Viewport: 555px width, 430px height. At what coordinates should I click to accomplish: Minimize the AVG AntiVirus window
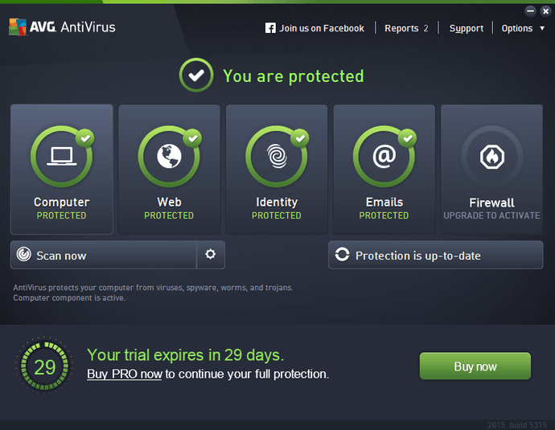click(530, 11)
